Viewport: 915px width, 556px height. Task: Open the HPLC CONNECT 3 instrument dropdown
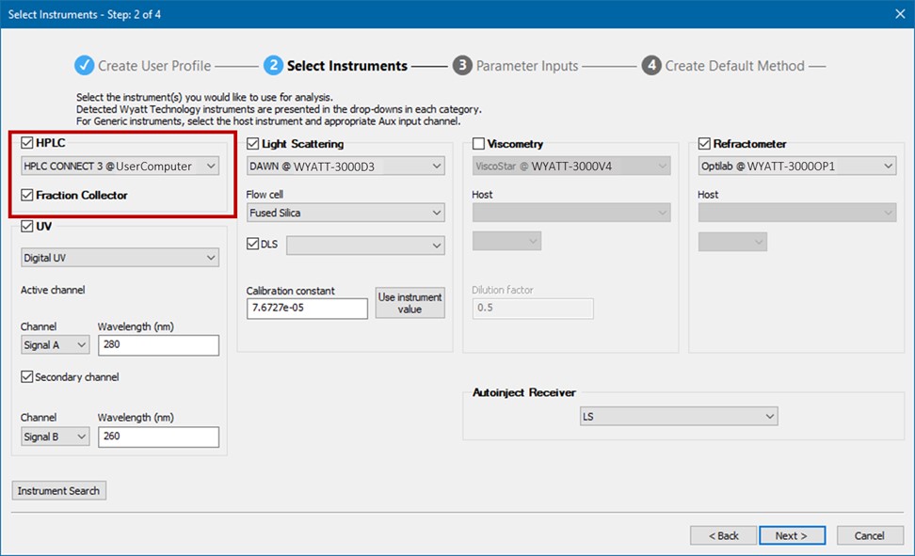click(120, 167)
